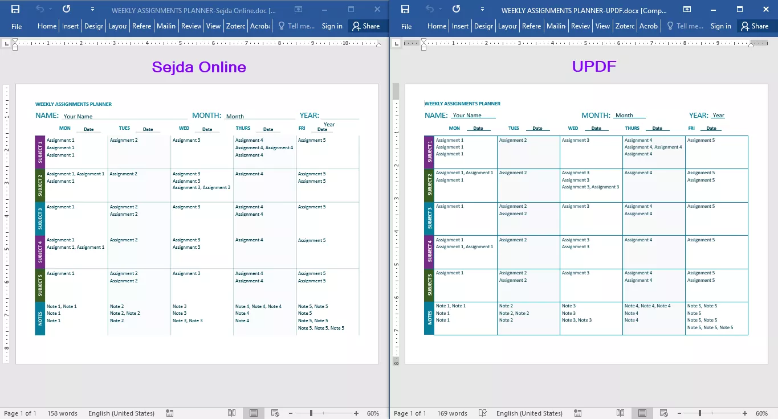Click macro recording icon in Sejda status bar
This screenshot has height=419, width=778.
pos(169,413)
